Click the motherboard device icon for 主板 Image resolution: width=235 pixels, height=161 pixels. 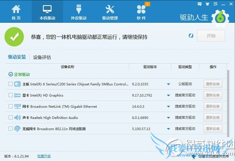coord(17,84)
